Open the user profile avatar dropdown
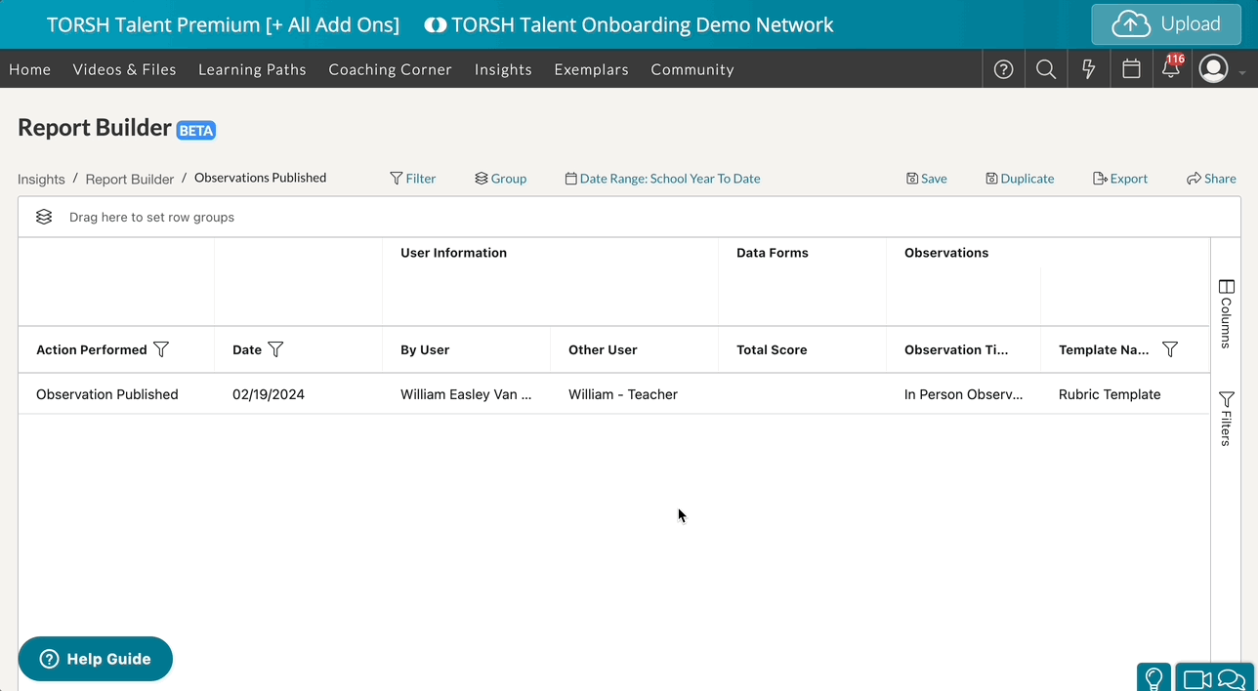 pos(1214,69)
